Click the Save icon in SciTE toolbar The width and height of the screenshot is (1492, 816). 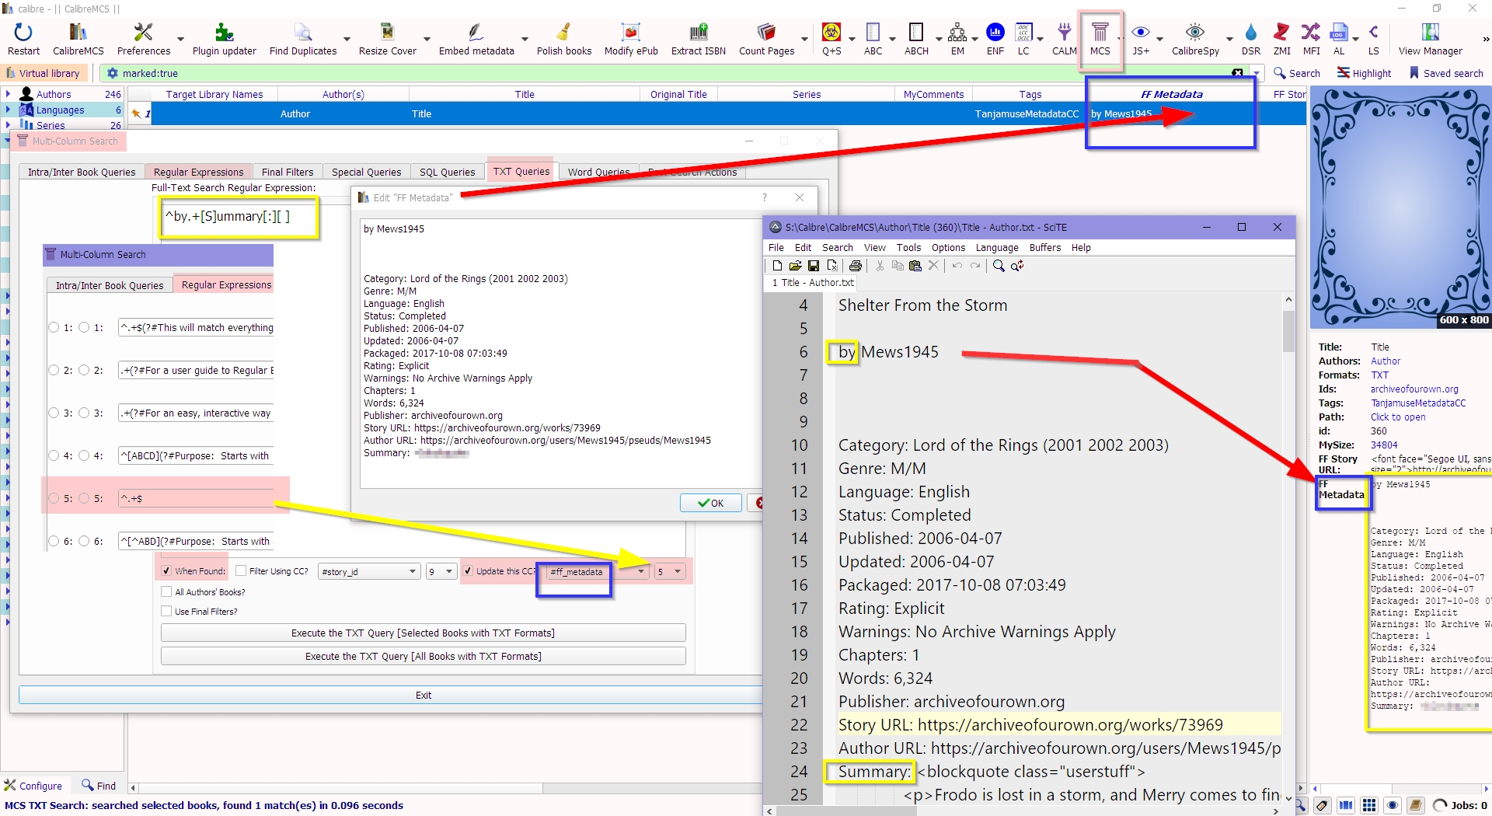pyautogui.click(x=813, y=266)
